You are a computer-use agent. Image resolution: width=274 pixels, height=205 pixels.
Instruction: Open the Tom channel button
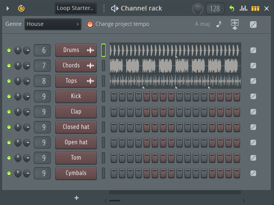click(76, 158)
